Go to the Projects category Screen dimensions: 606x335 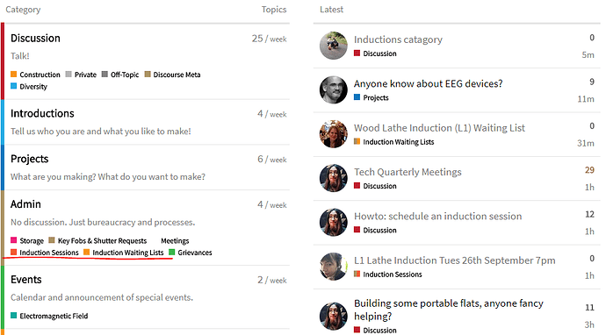(29, 159)
